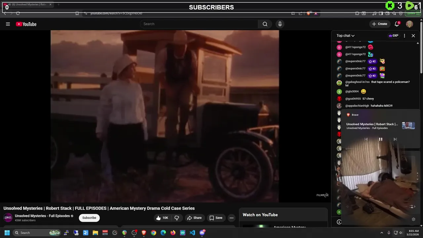
Task: Click the @gts3004 chat username
Action: pyautogui.click(x=352, y=92)
